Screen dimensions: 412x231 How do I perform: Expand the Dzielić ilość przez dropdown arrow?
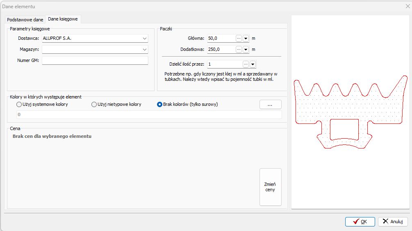coord(253,64)
